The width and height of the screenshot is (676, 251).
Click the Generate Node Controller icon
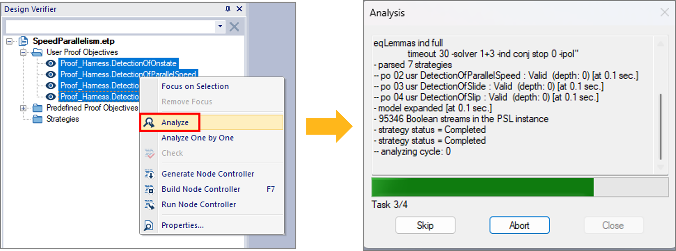(149, 174)
